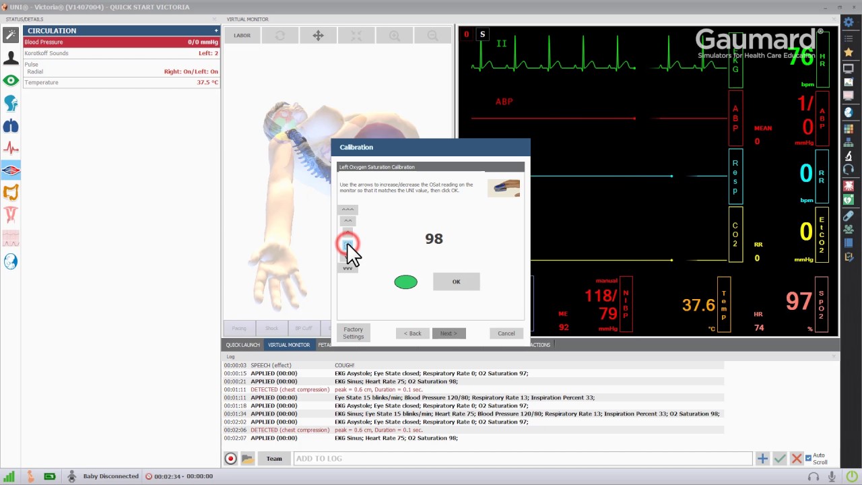The width and height of the screenshot is (862, 485).
Task: Open the headset icon in right toolbar
Action: (x=849, y=170)
